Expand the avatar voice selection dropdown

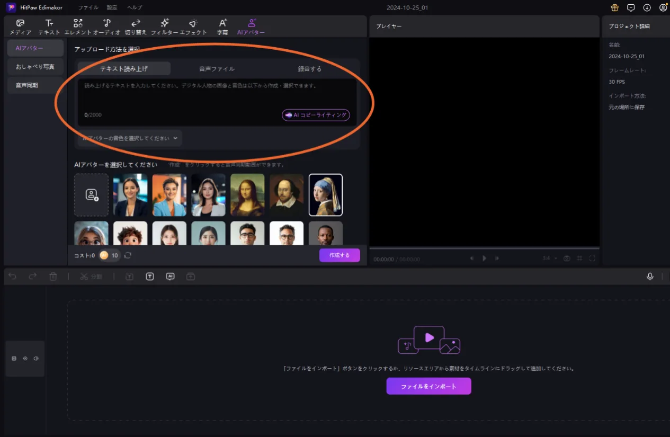click(x=130, y=138)
